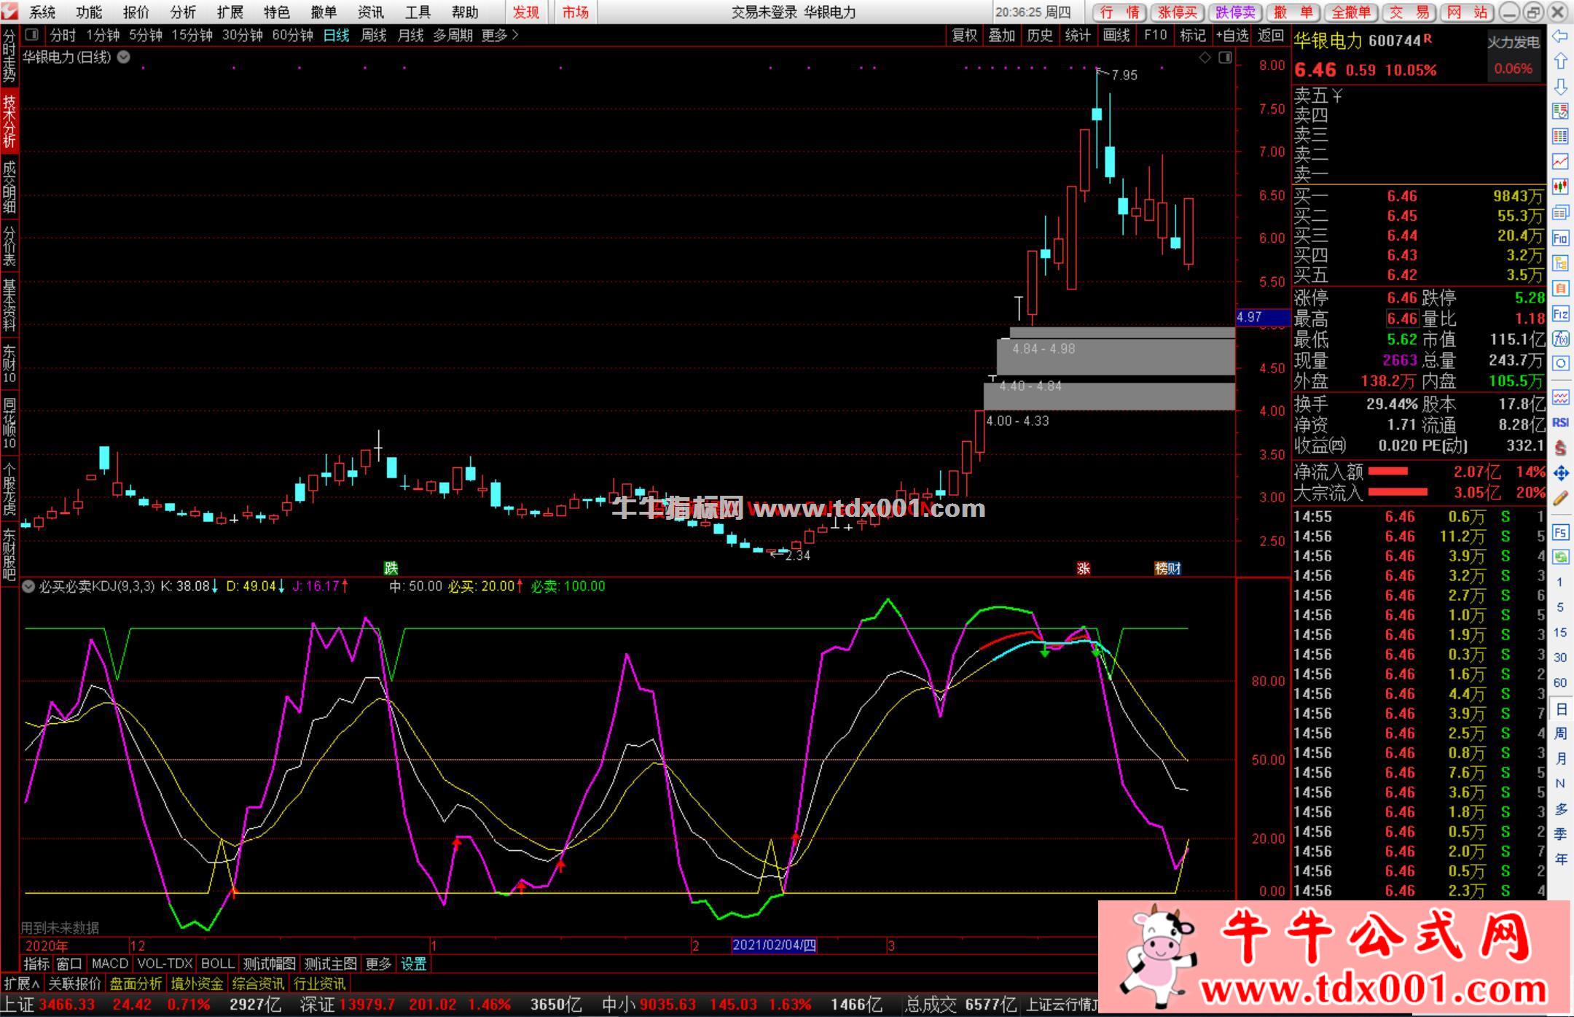1574x1017 pixels.
Task: Open the 功能 menu
Action: tap(89, 12)
